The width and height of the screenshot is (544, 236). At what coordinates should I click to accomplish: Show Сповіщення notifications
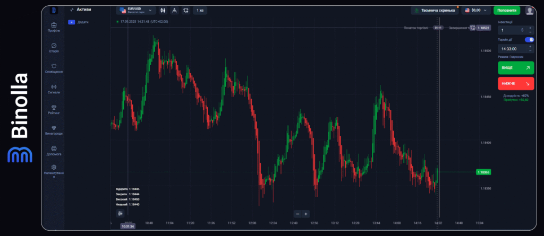pyautogui.click(x=53, y=68)
